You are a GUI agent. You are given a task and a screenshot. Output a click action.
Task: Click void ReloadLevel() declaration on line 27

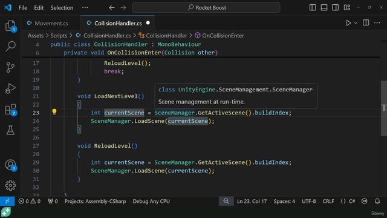(x=108, y=146)
